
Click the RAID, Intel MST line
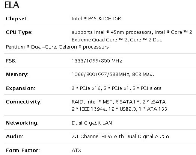(119, 102)
